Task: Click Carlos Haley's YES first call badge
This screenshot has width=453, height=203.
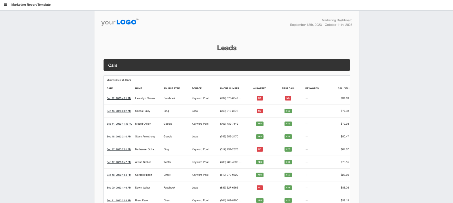Action: point(288,111)
